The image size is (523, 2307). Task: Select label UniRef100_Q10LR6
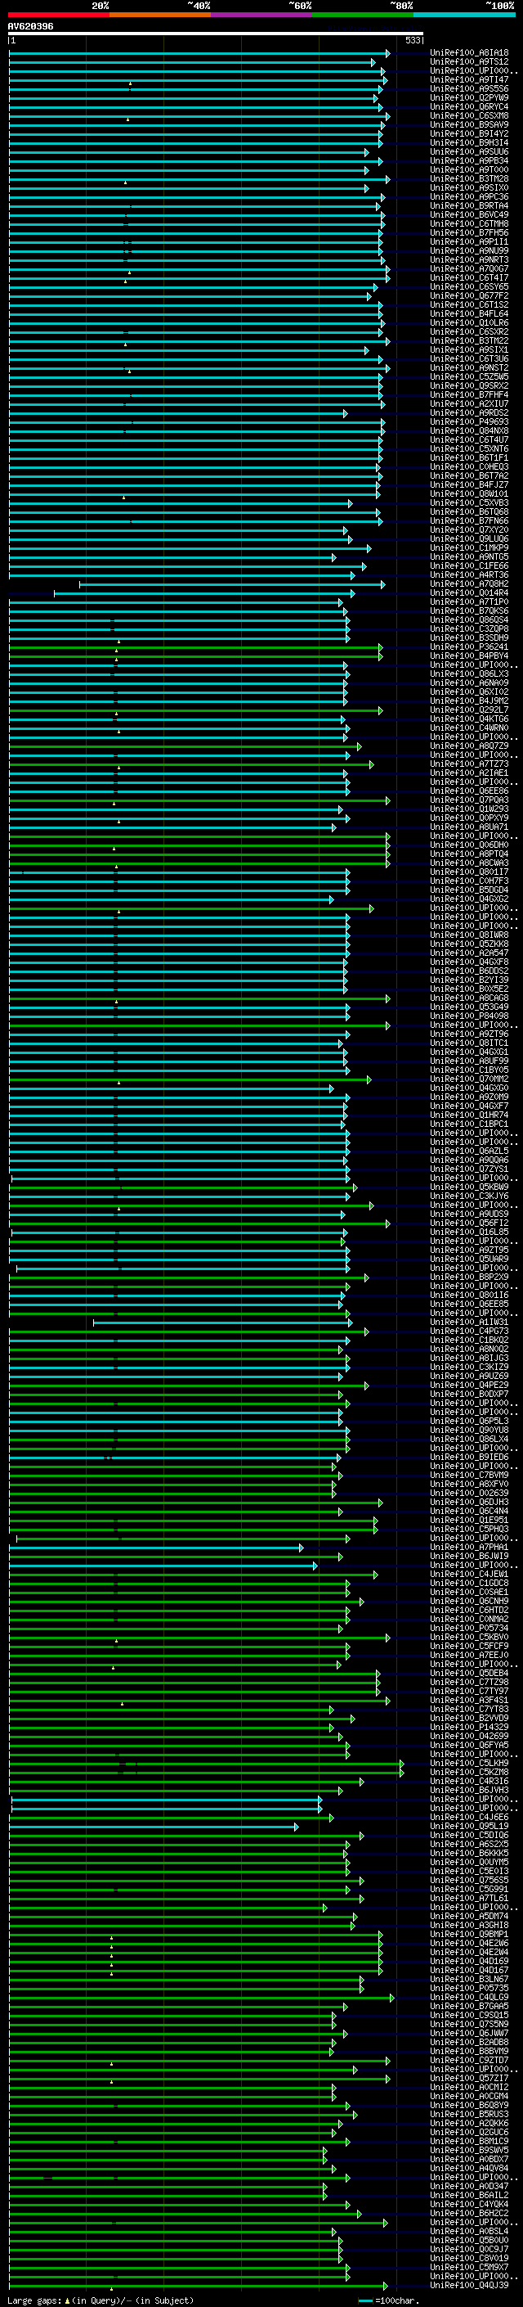pos(469,323)
